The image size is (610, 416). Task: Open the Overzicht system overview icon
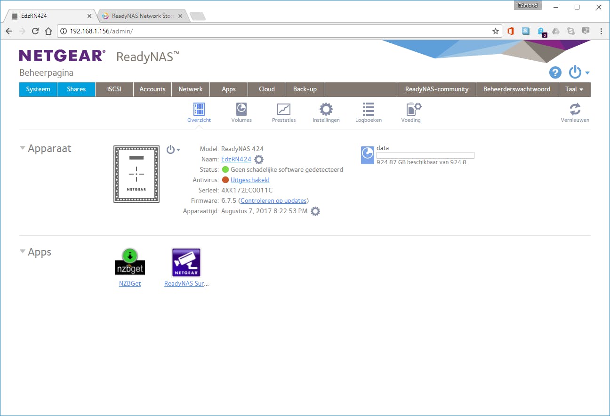pos(199,109)
